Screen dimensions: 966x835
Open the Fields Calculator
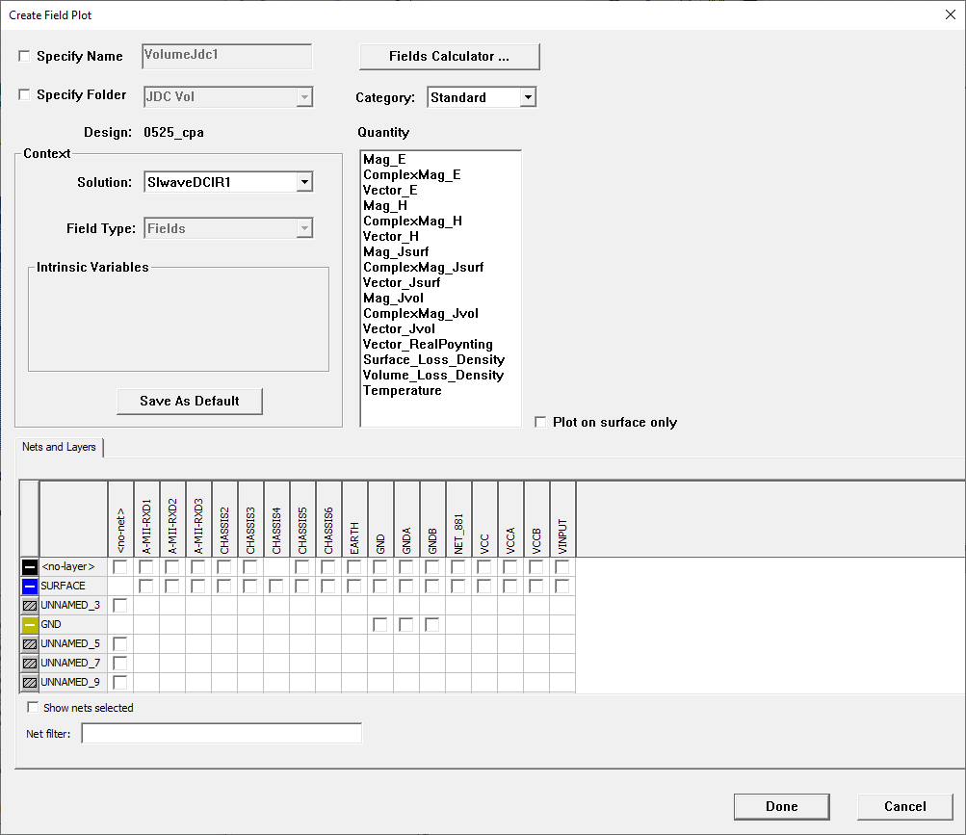pyautogui.click(x=449, y=56)
